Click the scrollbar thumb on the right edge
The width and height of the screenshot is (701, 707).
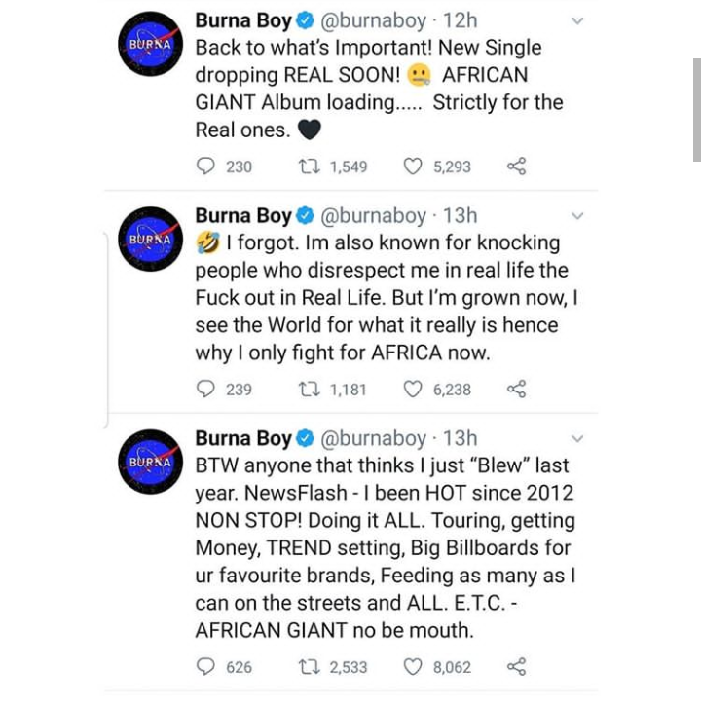pyautogui.click(x=696, y=109)
